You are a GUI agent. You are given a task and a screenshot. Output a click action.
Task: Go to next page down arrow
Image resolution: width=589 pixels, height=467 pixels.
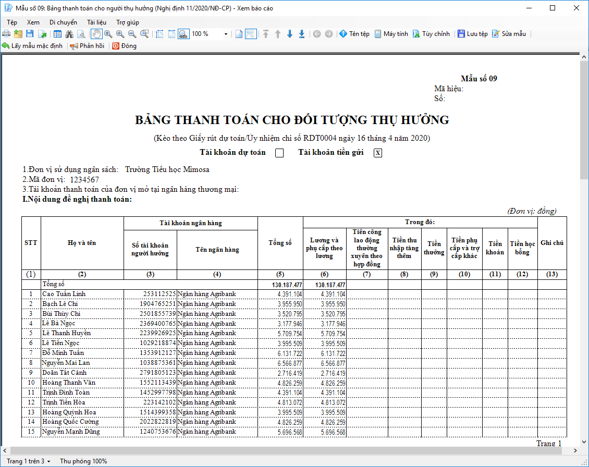pos(290,34)
